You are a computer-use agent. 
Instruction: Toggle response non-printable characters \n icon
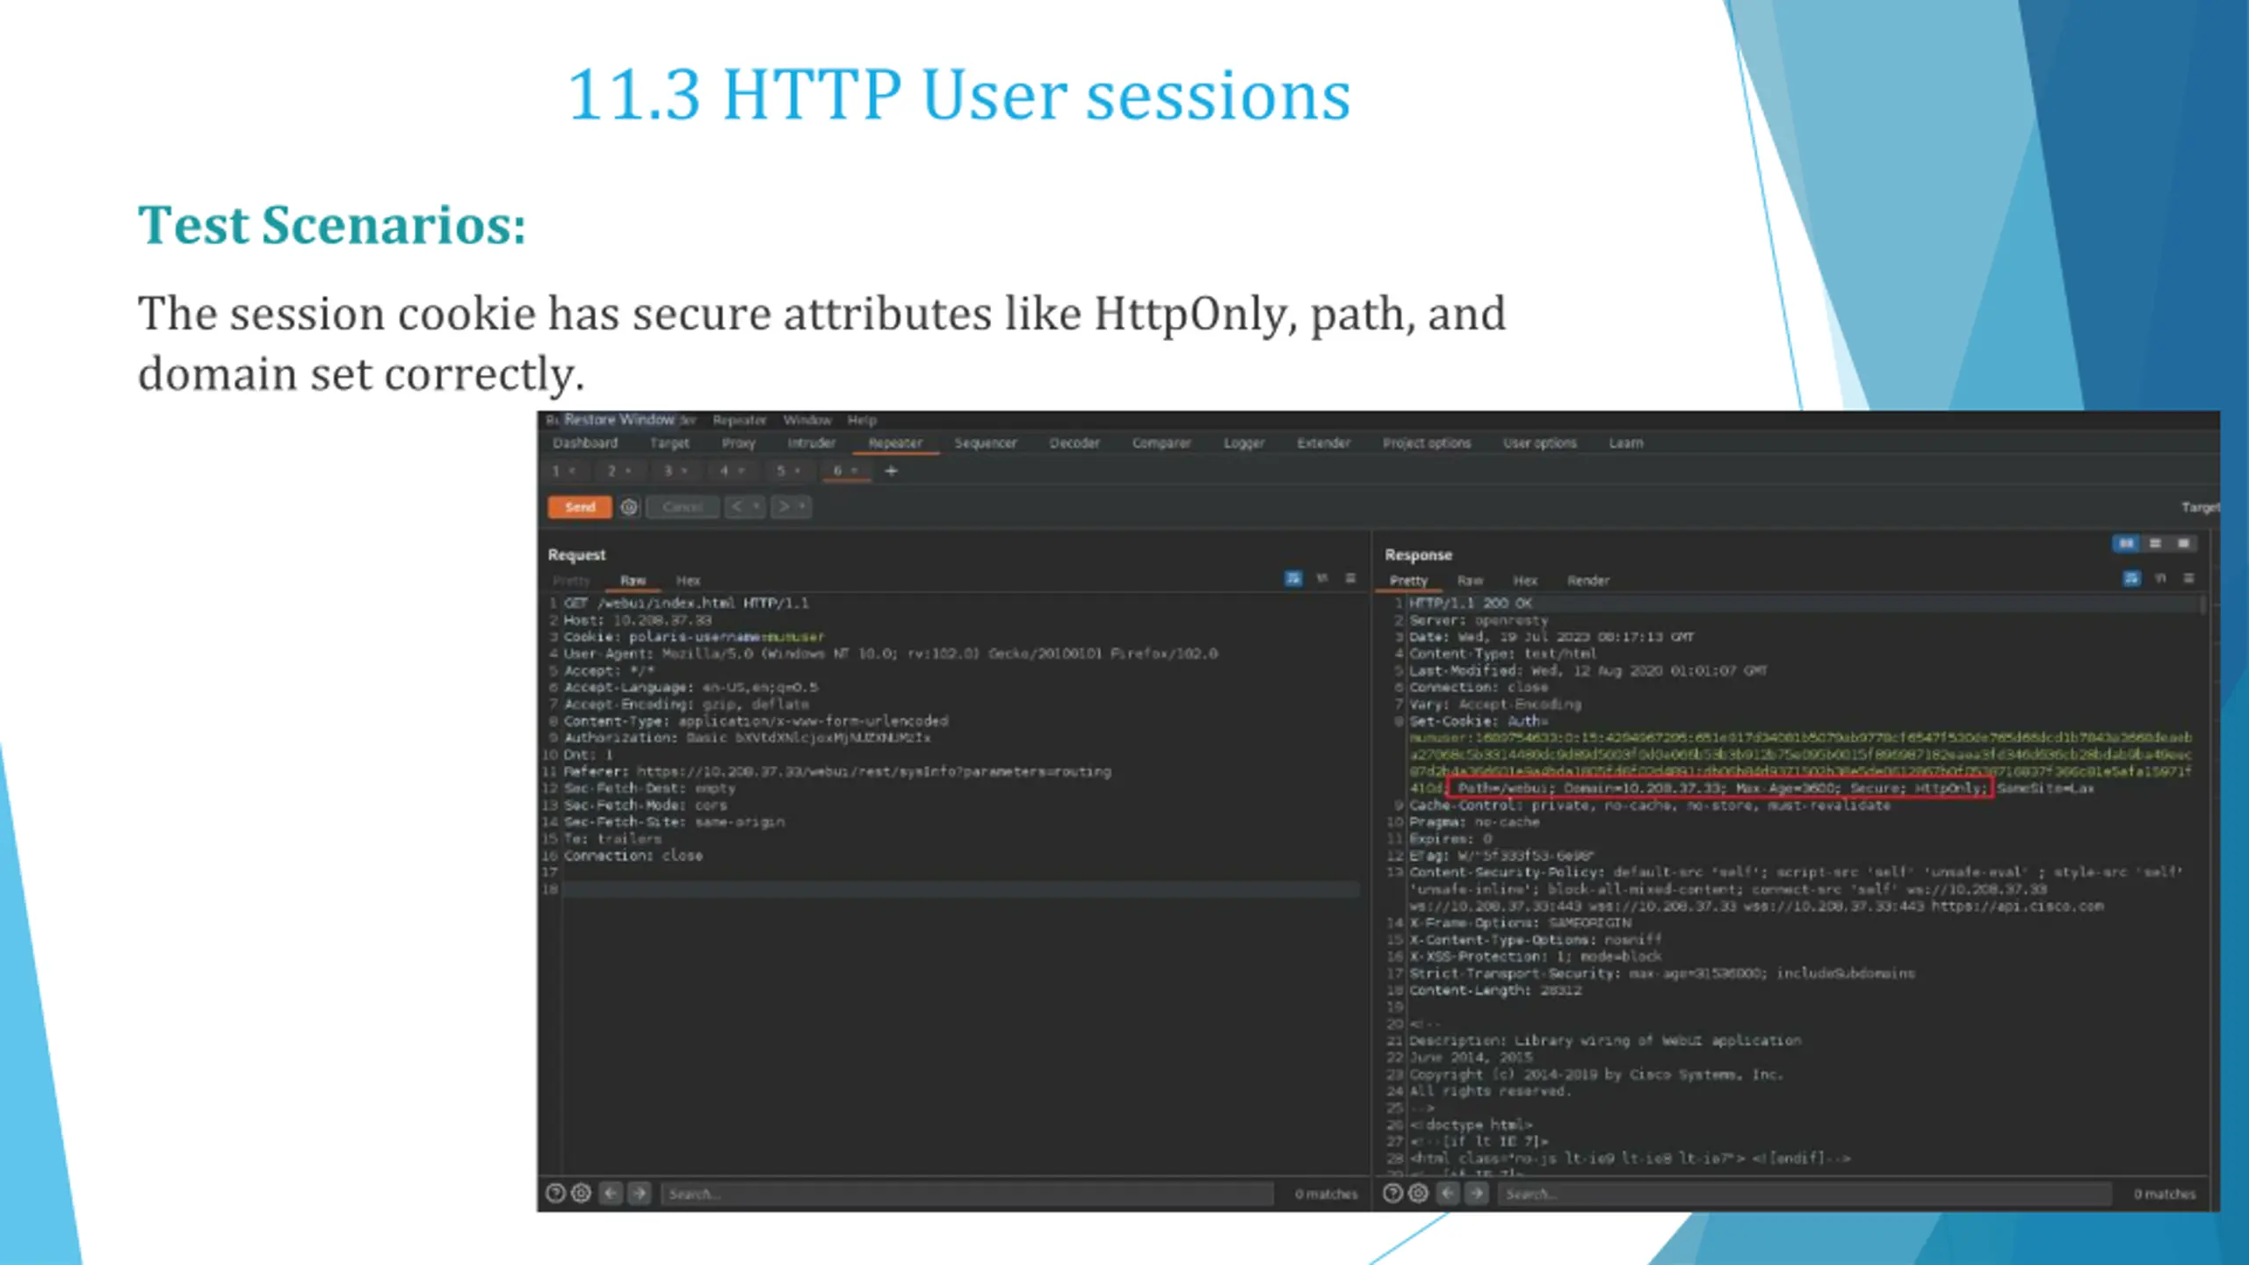2161,578
